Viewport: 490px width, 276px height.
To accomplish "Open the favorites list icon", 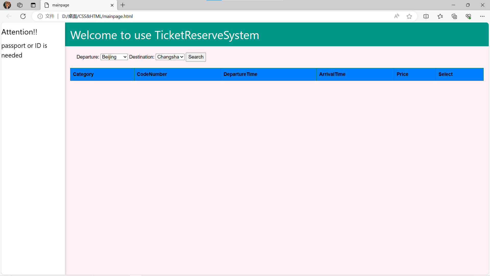I will pos(440,16).
